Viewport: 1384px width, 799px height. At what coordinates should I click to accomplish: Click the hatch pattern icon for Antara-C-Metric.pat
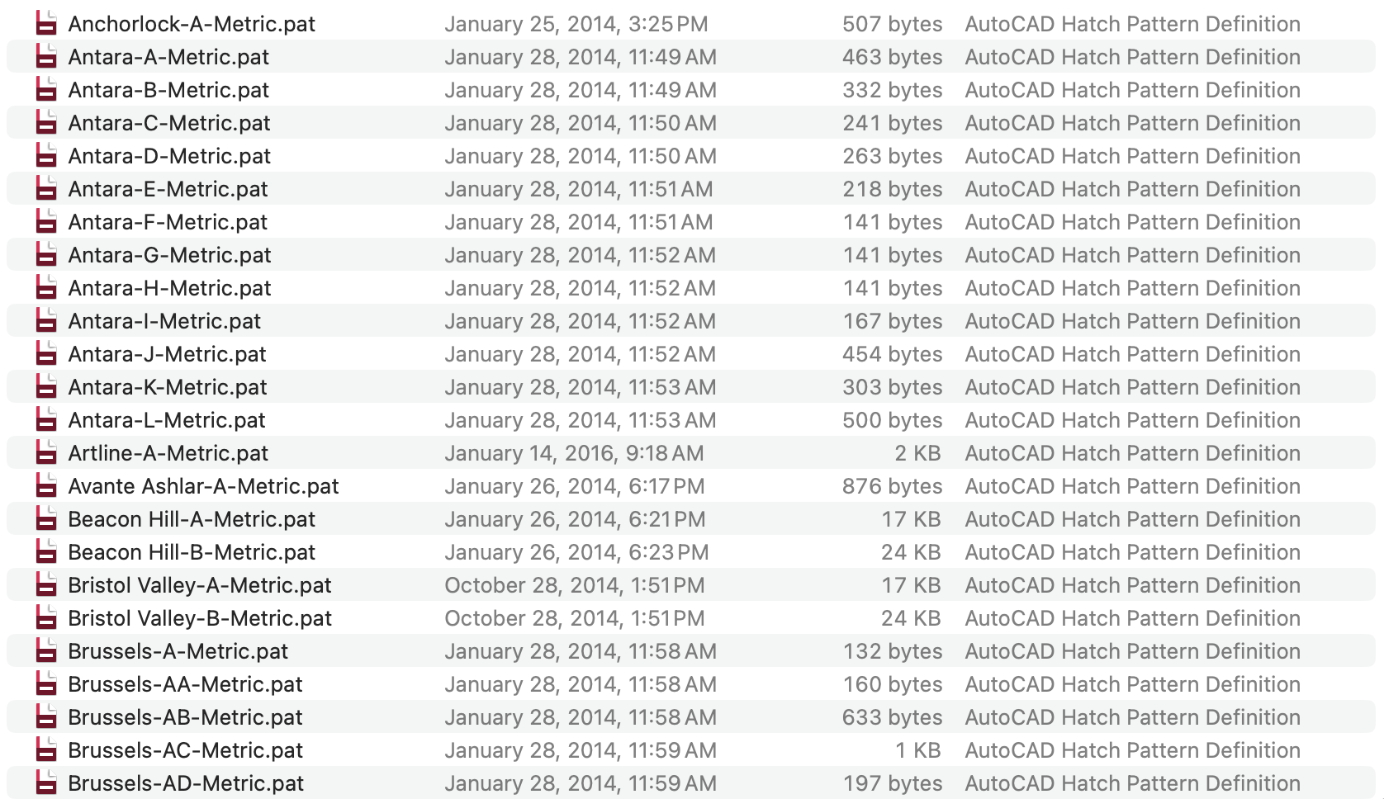click(47, 122)
